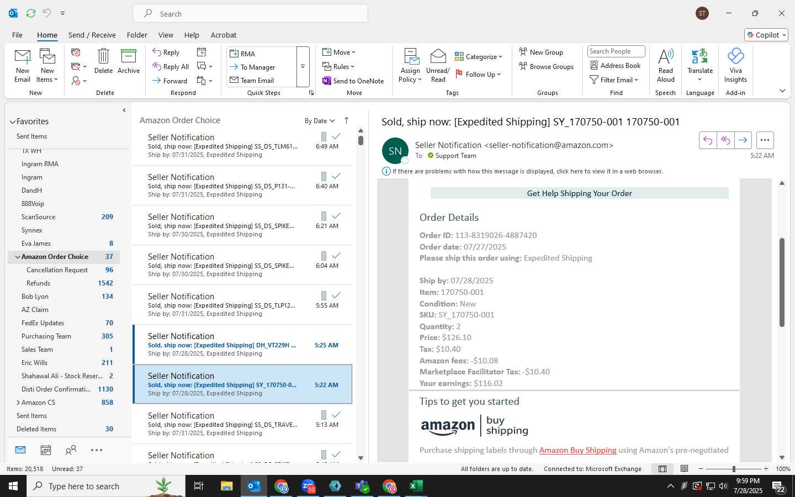The image size is (795, 497).
Task: Select the Team Email quick step
Action: [x=262, y=80]
